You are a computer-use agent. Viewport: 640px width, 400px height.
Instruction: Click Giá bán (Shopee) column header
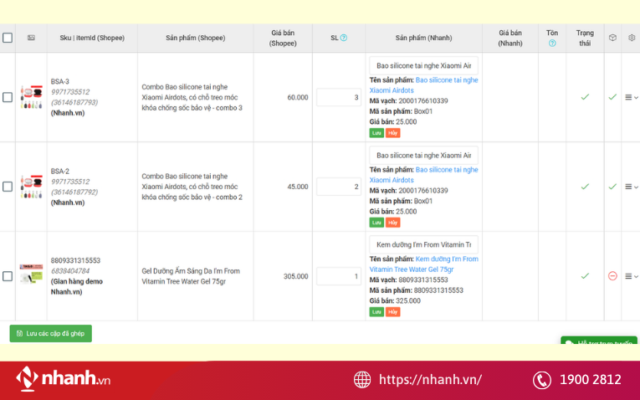point(283,38)
